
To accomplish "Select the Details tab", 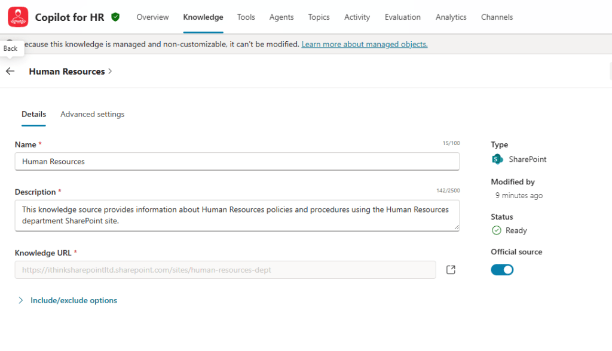I will pos(34,114).
